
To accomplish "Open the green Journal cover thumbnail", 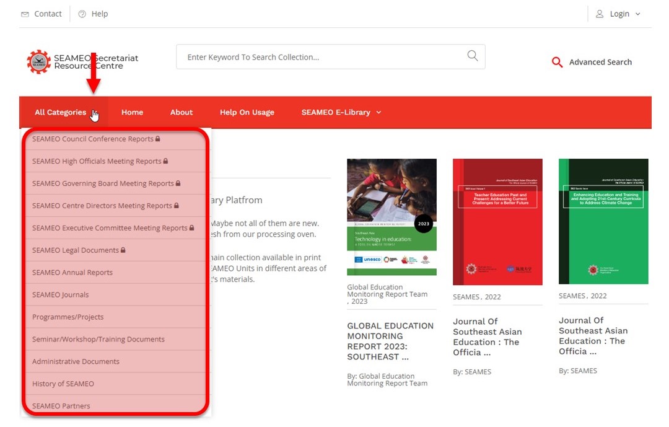I will 603,221.
